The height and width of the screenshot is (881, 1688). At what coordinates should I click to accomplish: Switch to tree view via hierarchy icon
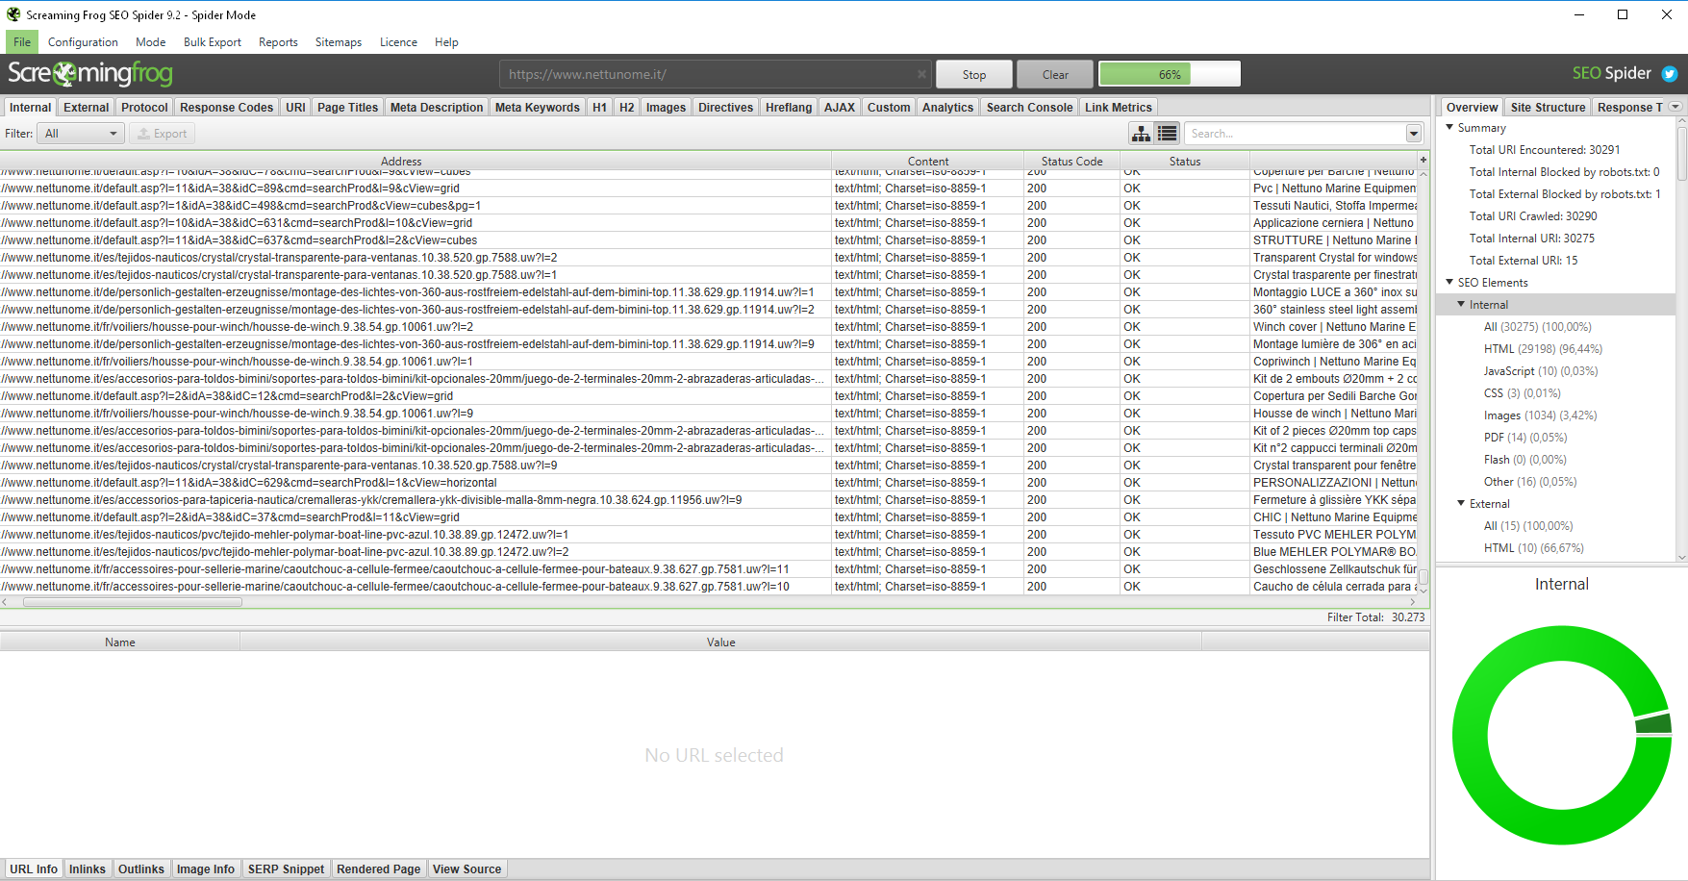pos(1141,134)
